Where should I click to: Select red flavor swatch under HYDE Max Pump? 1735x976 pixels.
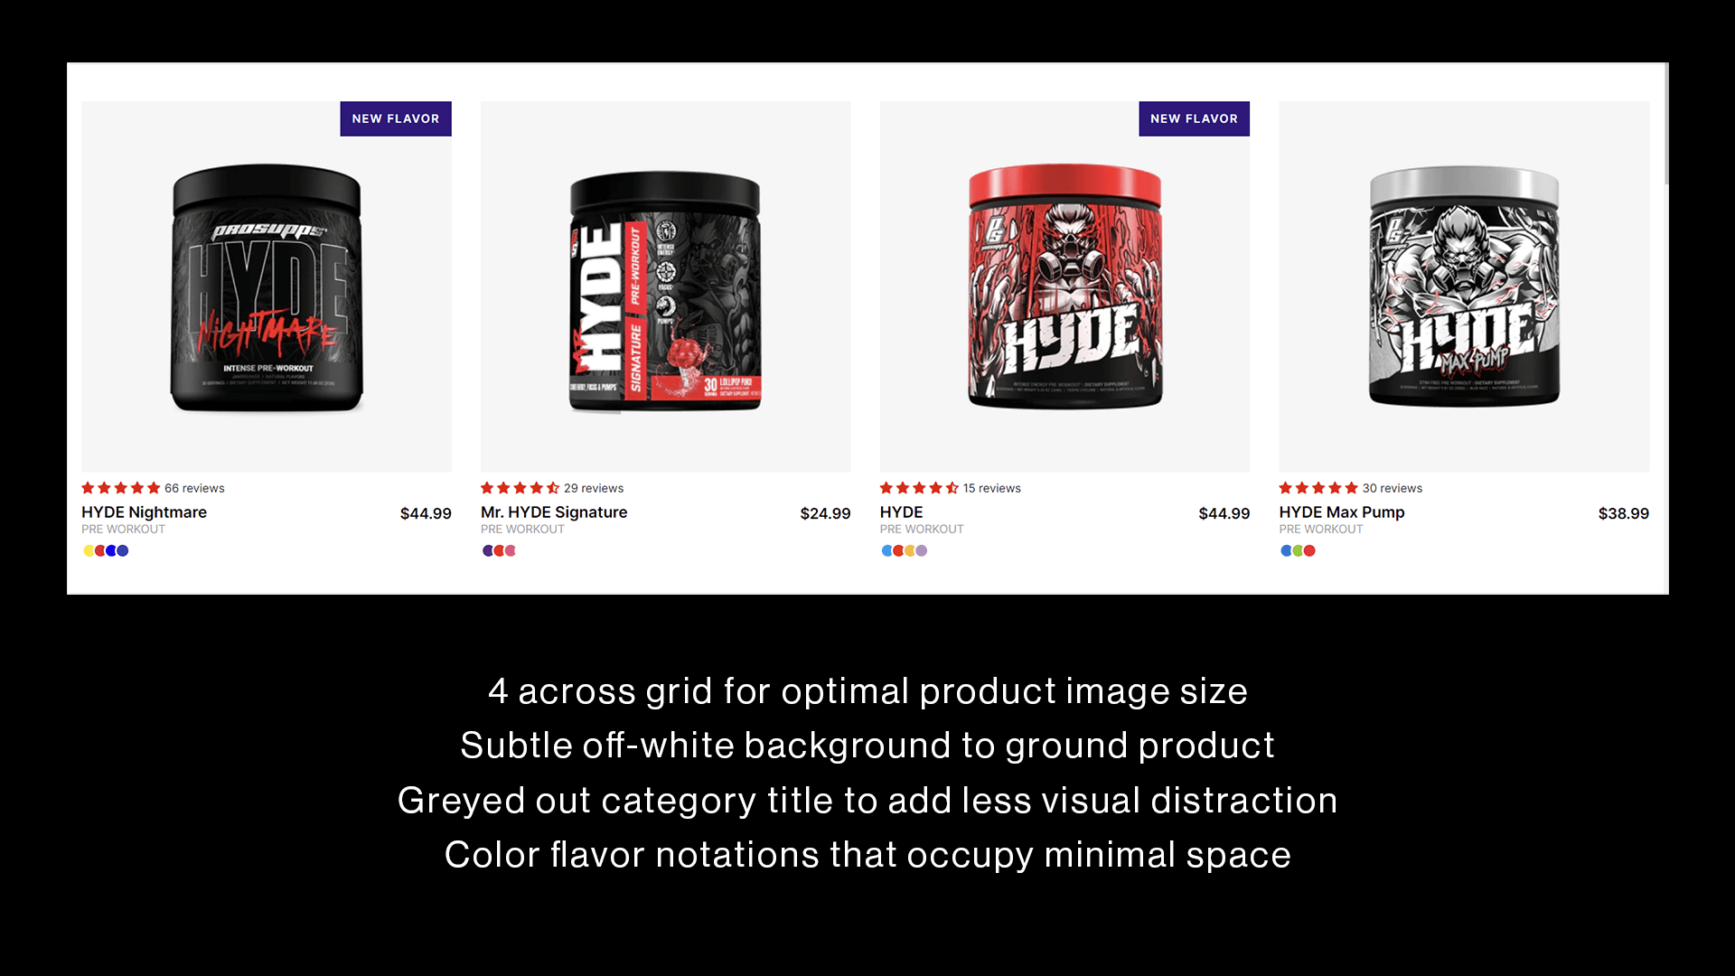point(1309,550)
